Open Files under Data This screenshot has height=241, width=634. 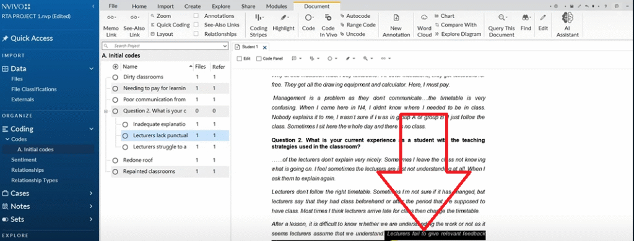point(17,79)
